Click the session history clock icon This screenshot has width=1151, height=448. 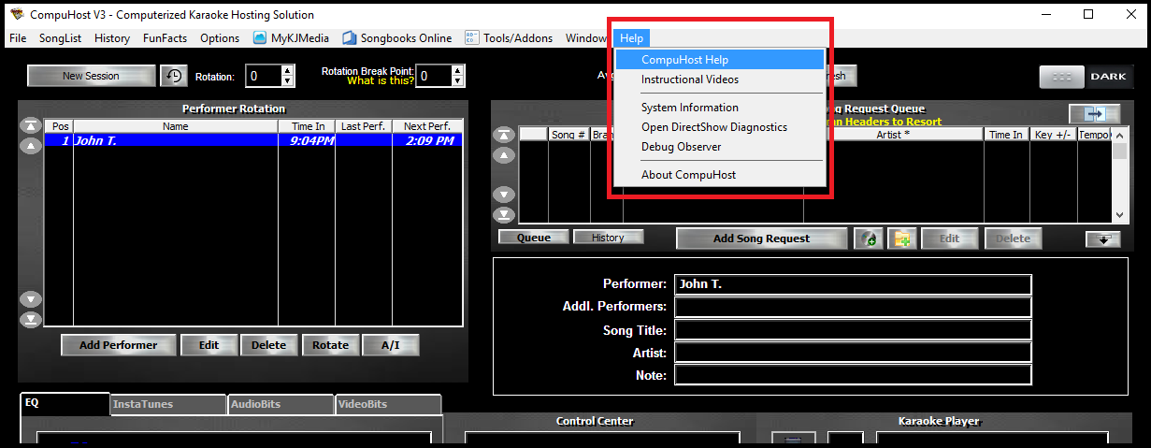click(x=173, y=76)
